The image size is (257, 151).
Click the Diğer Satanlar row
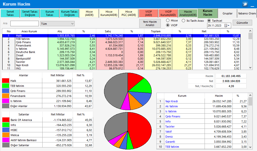pyautogui.click(x=48, y=145)
